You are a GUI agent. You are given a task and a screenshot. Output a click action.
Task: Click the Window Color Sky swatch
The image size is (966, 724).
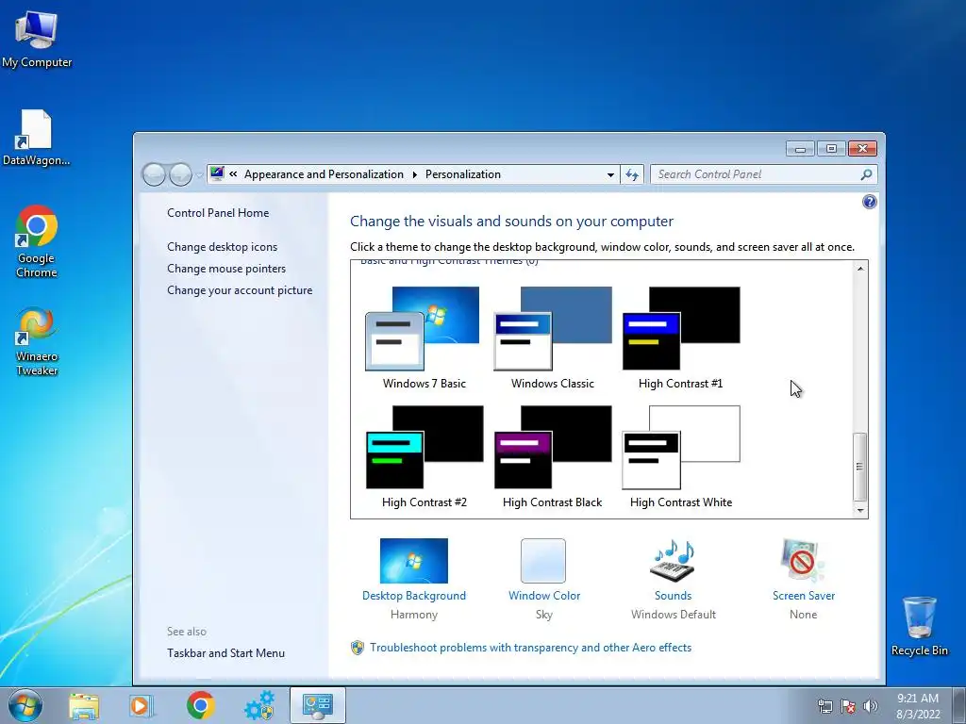543,561
